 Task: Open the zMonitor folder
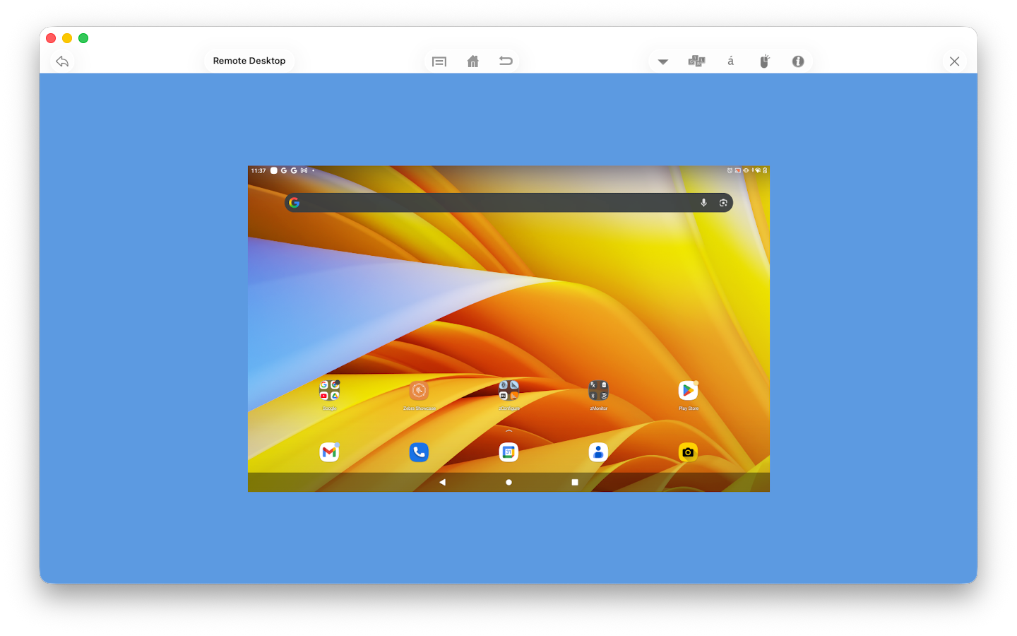point(598,390)
